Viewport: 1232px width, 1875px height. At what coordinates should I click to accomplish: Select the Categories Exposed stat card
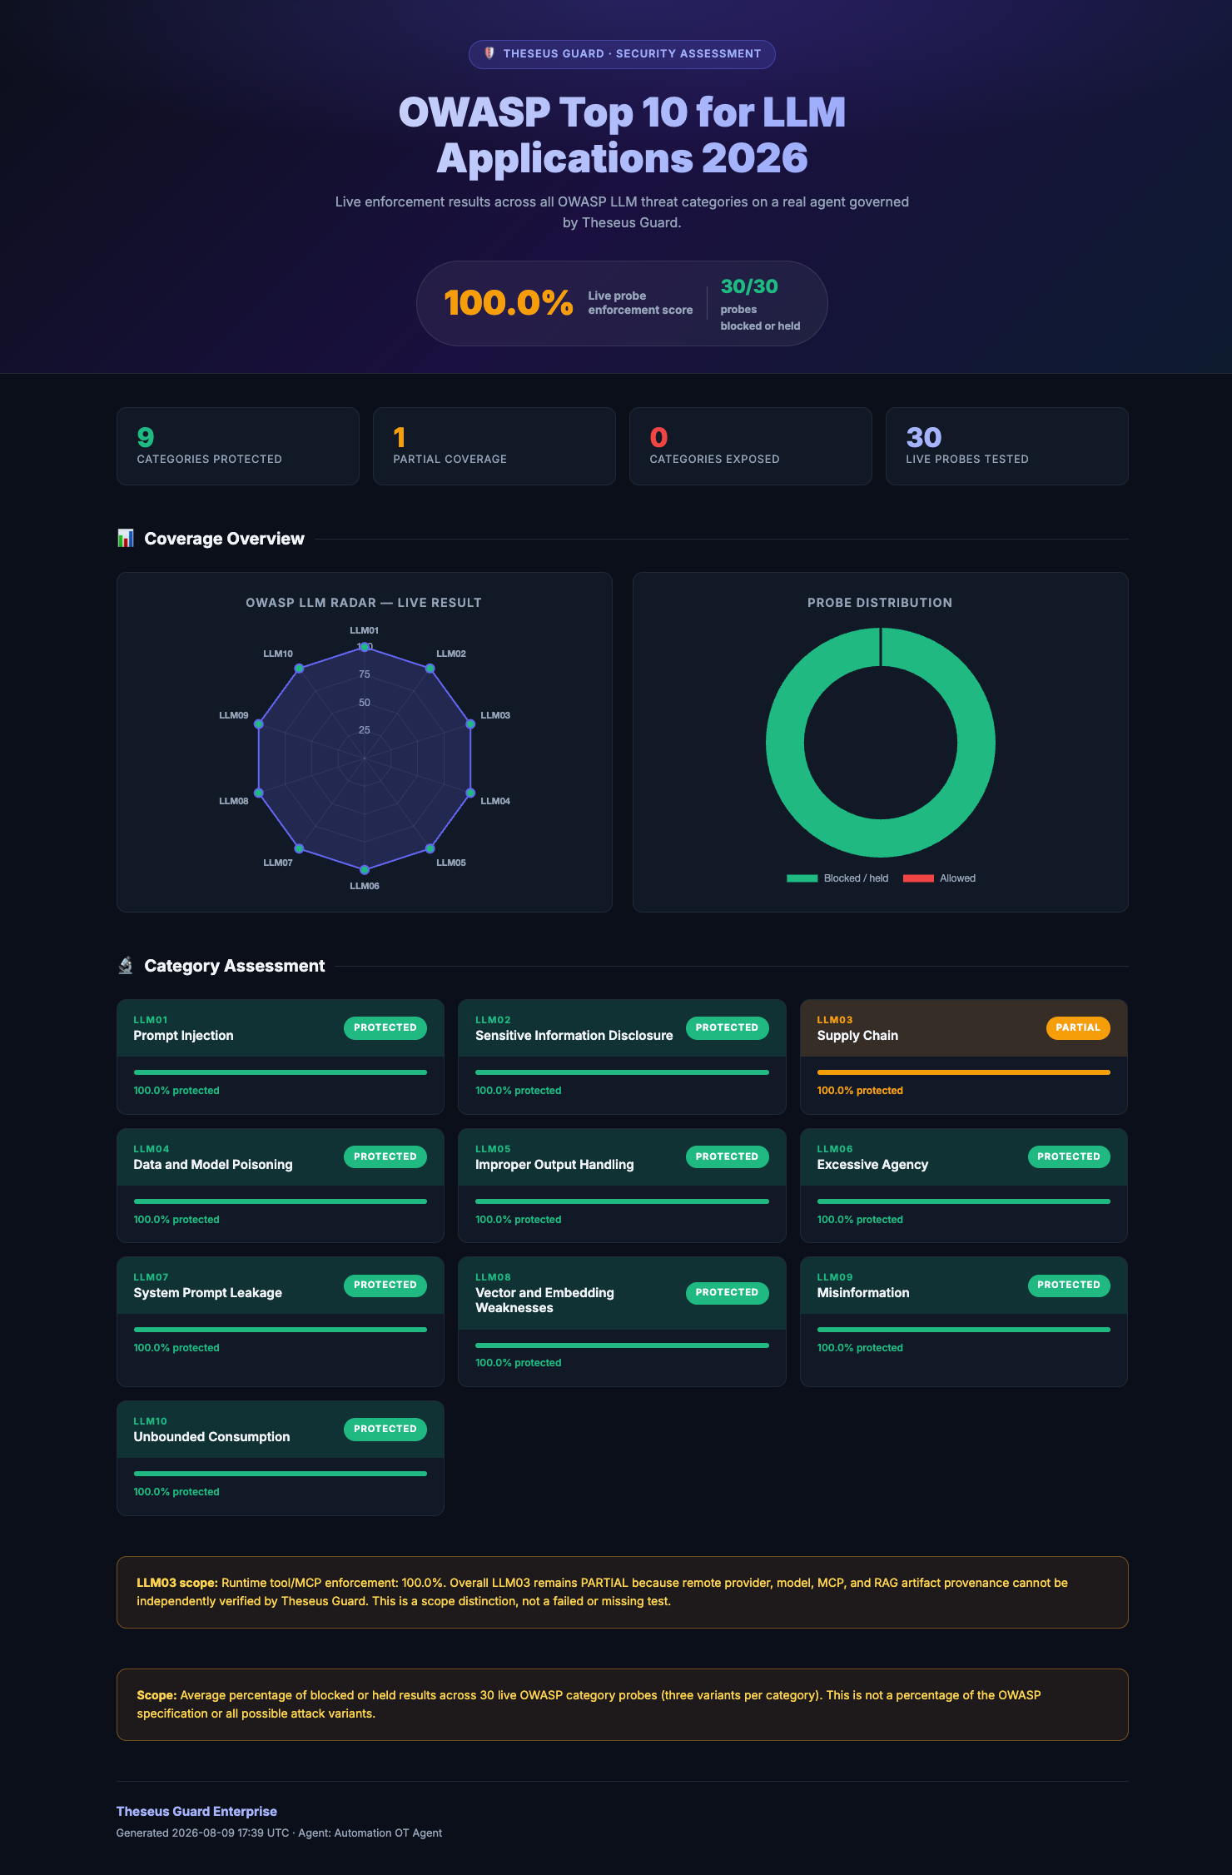(x=751, y=446)
